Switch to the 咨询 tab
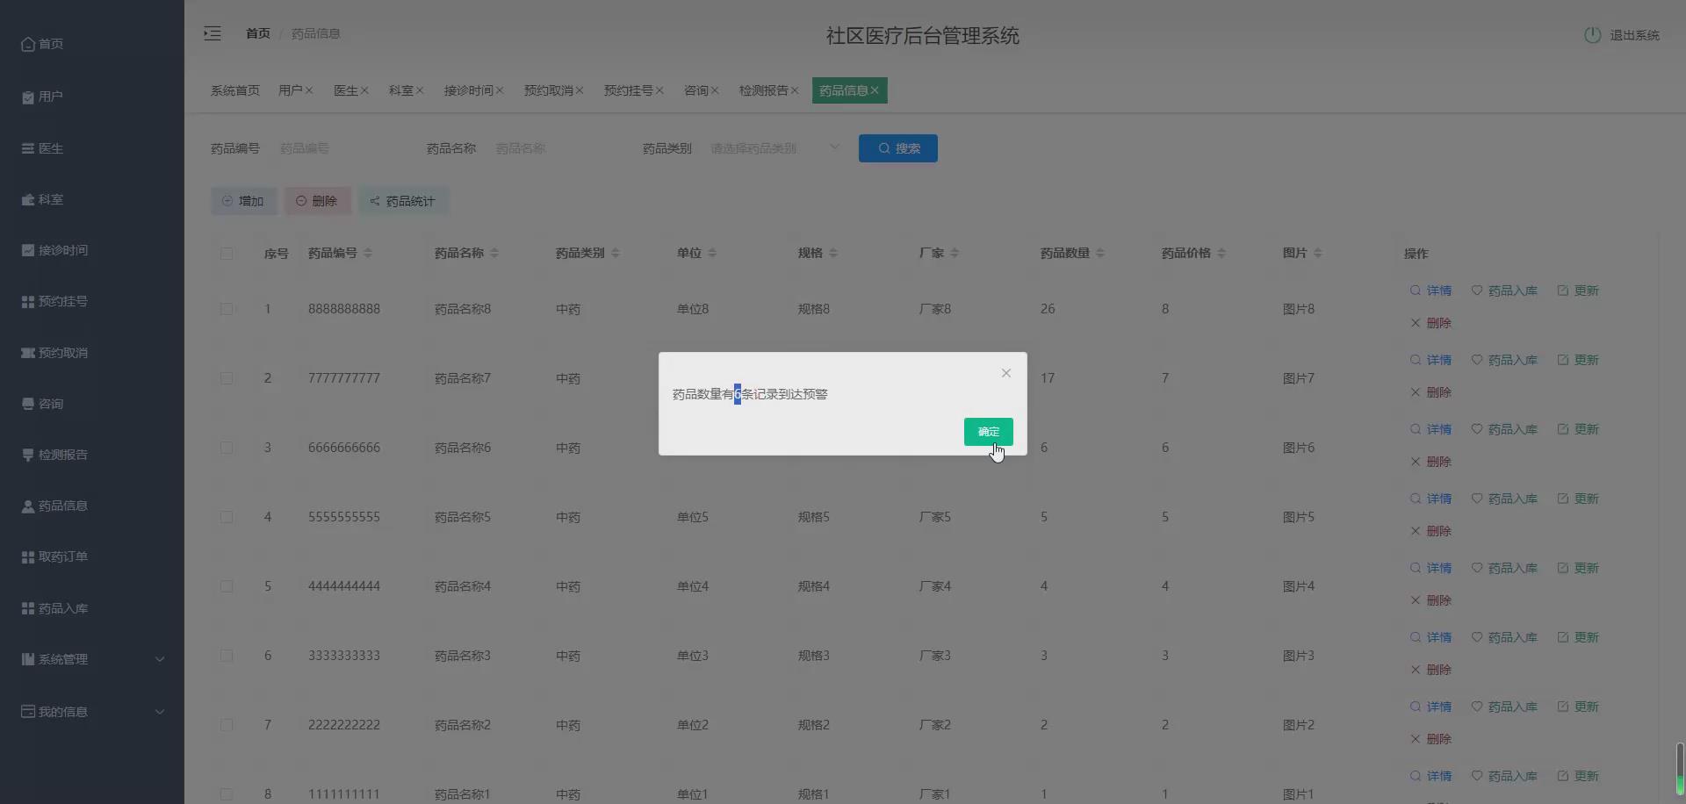This screenshot has width=1686, height=804. 696,90
